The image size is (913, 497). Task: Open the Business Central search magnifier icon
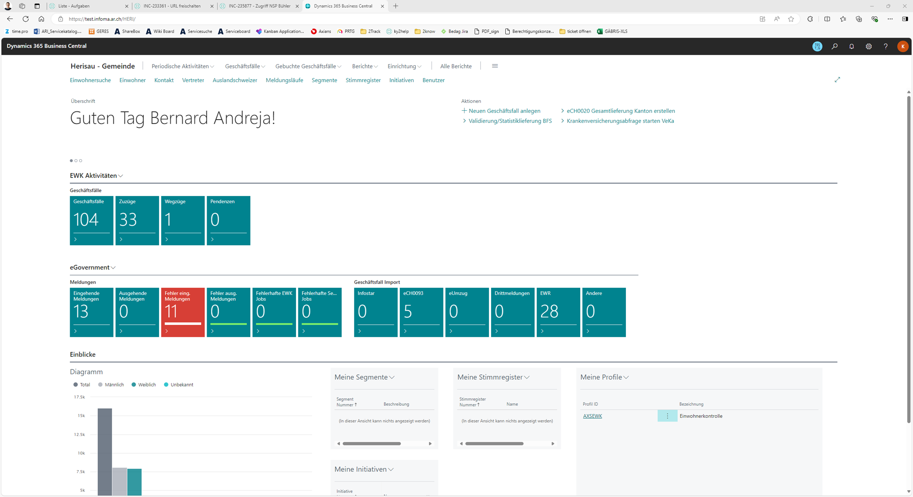pos(834,46)
